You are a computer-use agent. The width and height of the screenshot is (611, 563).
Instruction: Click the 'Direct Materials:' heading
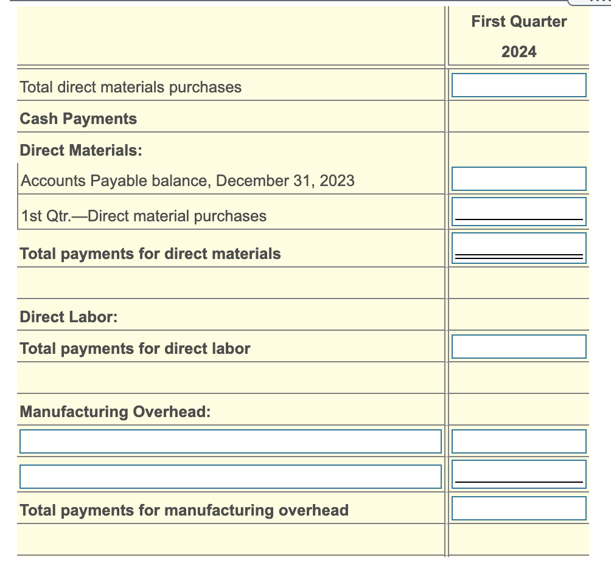81,150
